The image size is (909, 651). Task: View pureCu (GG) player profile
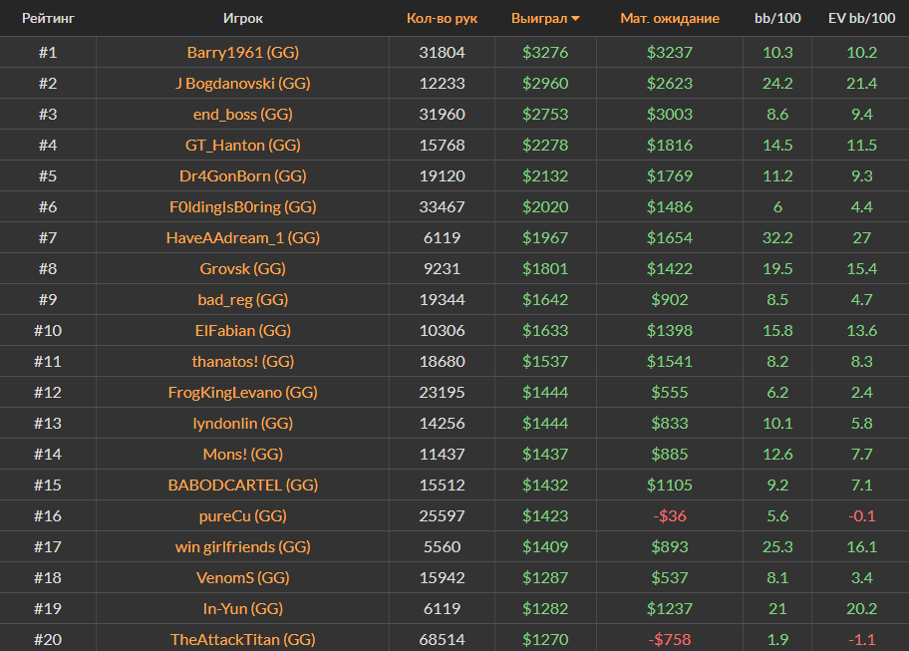tap(243, 515)
